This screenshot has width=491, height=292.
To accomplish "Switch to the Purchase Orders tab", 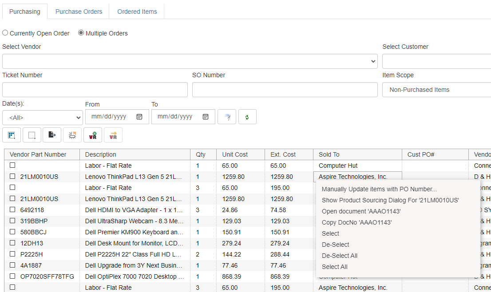I will [79, 12].
